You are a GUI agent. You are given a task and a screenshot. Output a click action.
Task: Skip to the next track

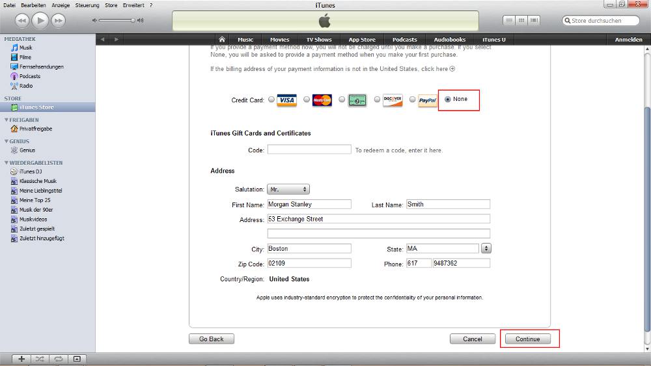[59, 21]
